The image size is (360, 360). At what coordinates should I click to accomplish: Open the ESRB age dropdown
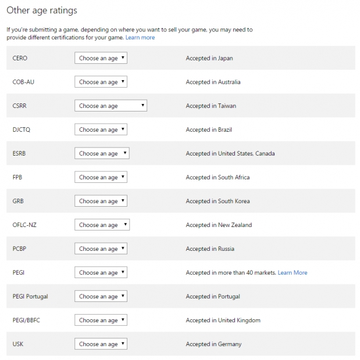click(102, 153)
